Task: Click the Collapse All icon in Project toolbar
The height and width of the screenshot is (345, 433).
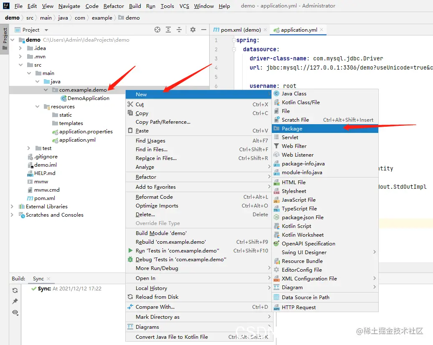Action: point(179,30)
